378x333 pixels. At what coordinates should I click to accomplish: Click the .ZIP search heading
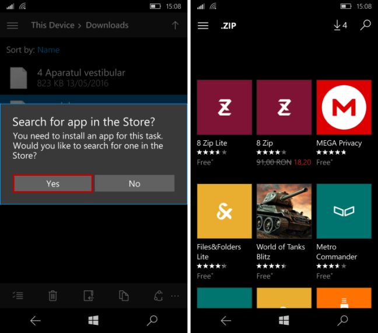(228, 26)
